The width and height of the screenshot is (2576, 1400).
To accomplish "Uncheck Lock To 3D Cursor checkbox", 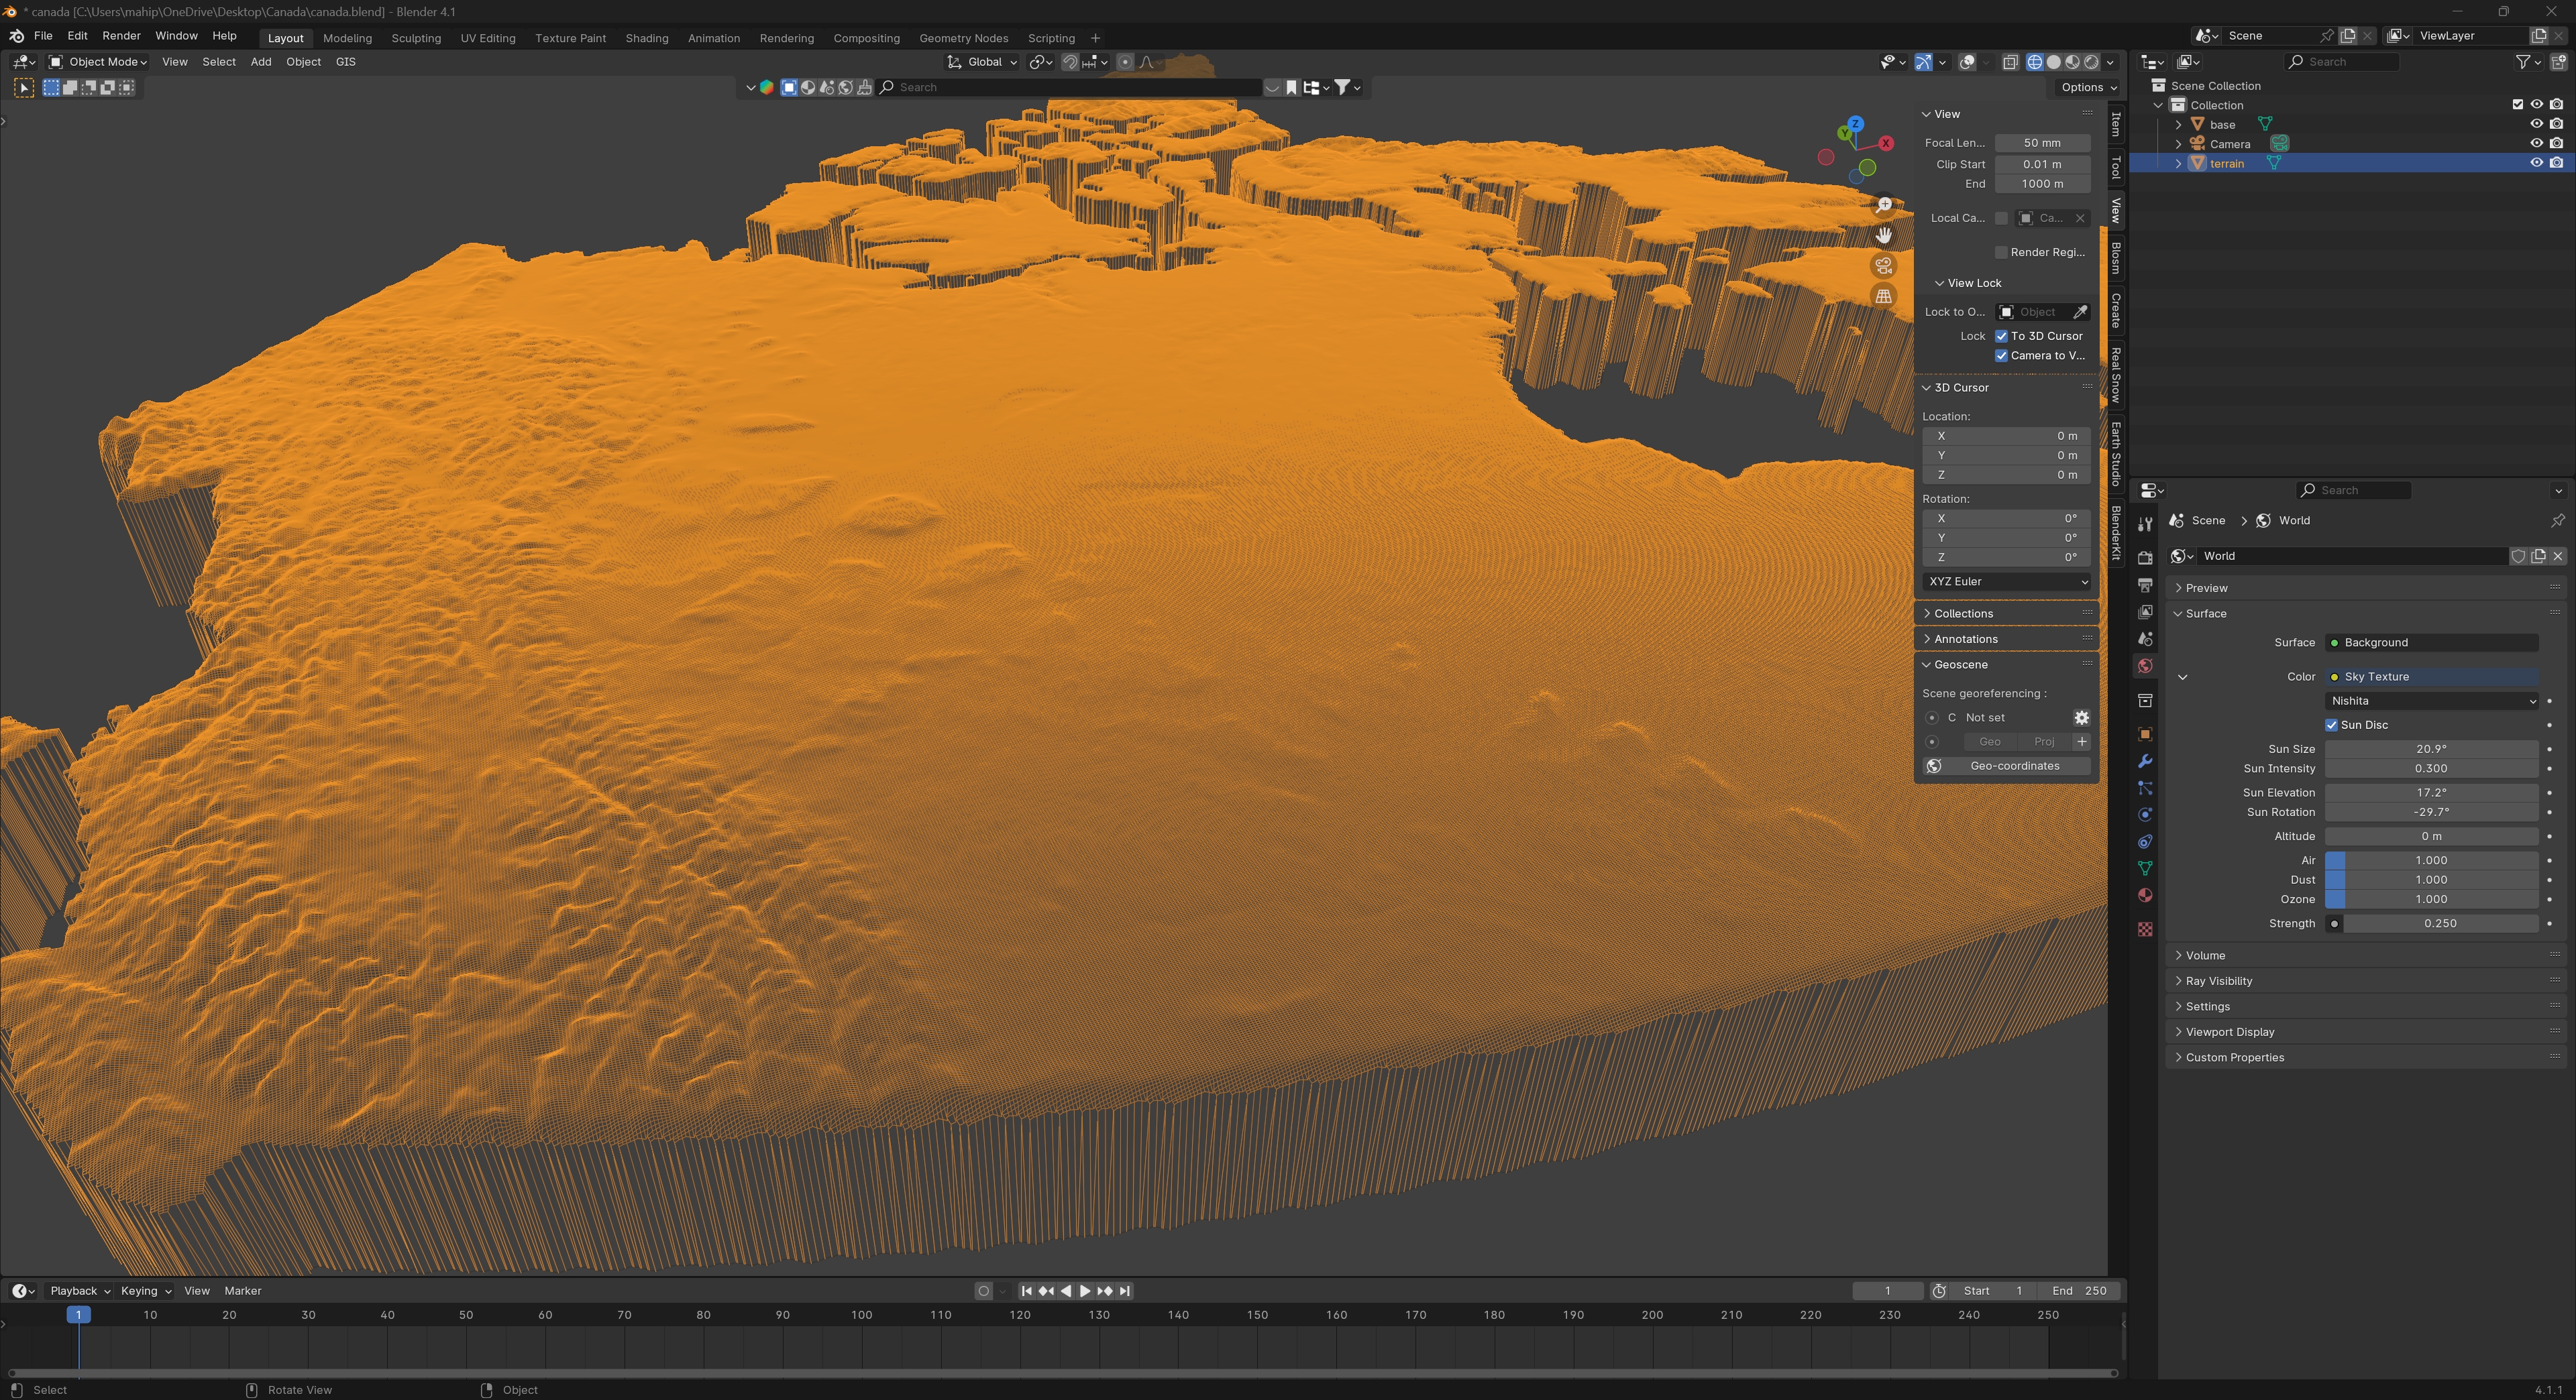I will (x=2001, y=336).
